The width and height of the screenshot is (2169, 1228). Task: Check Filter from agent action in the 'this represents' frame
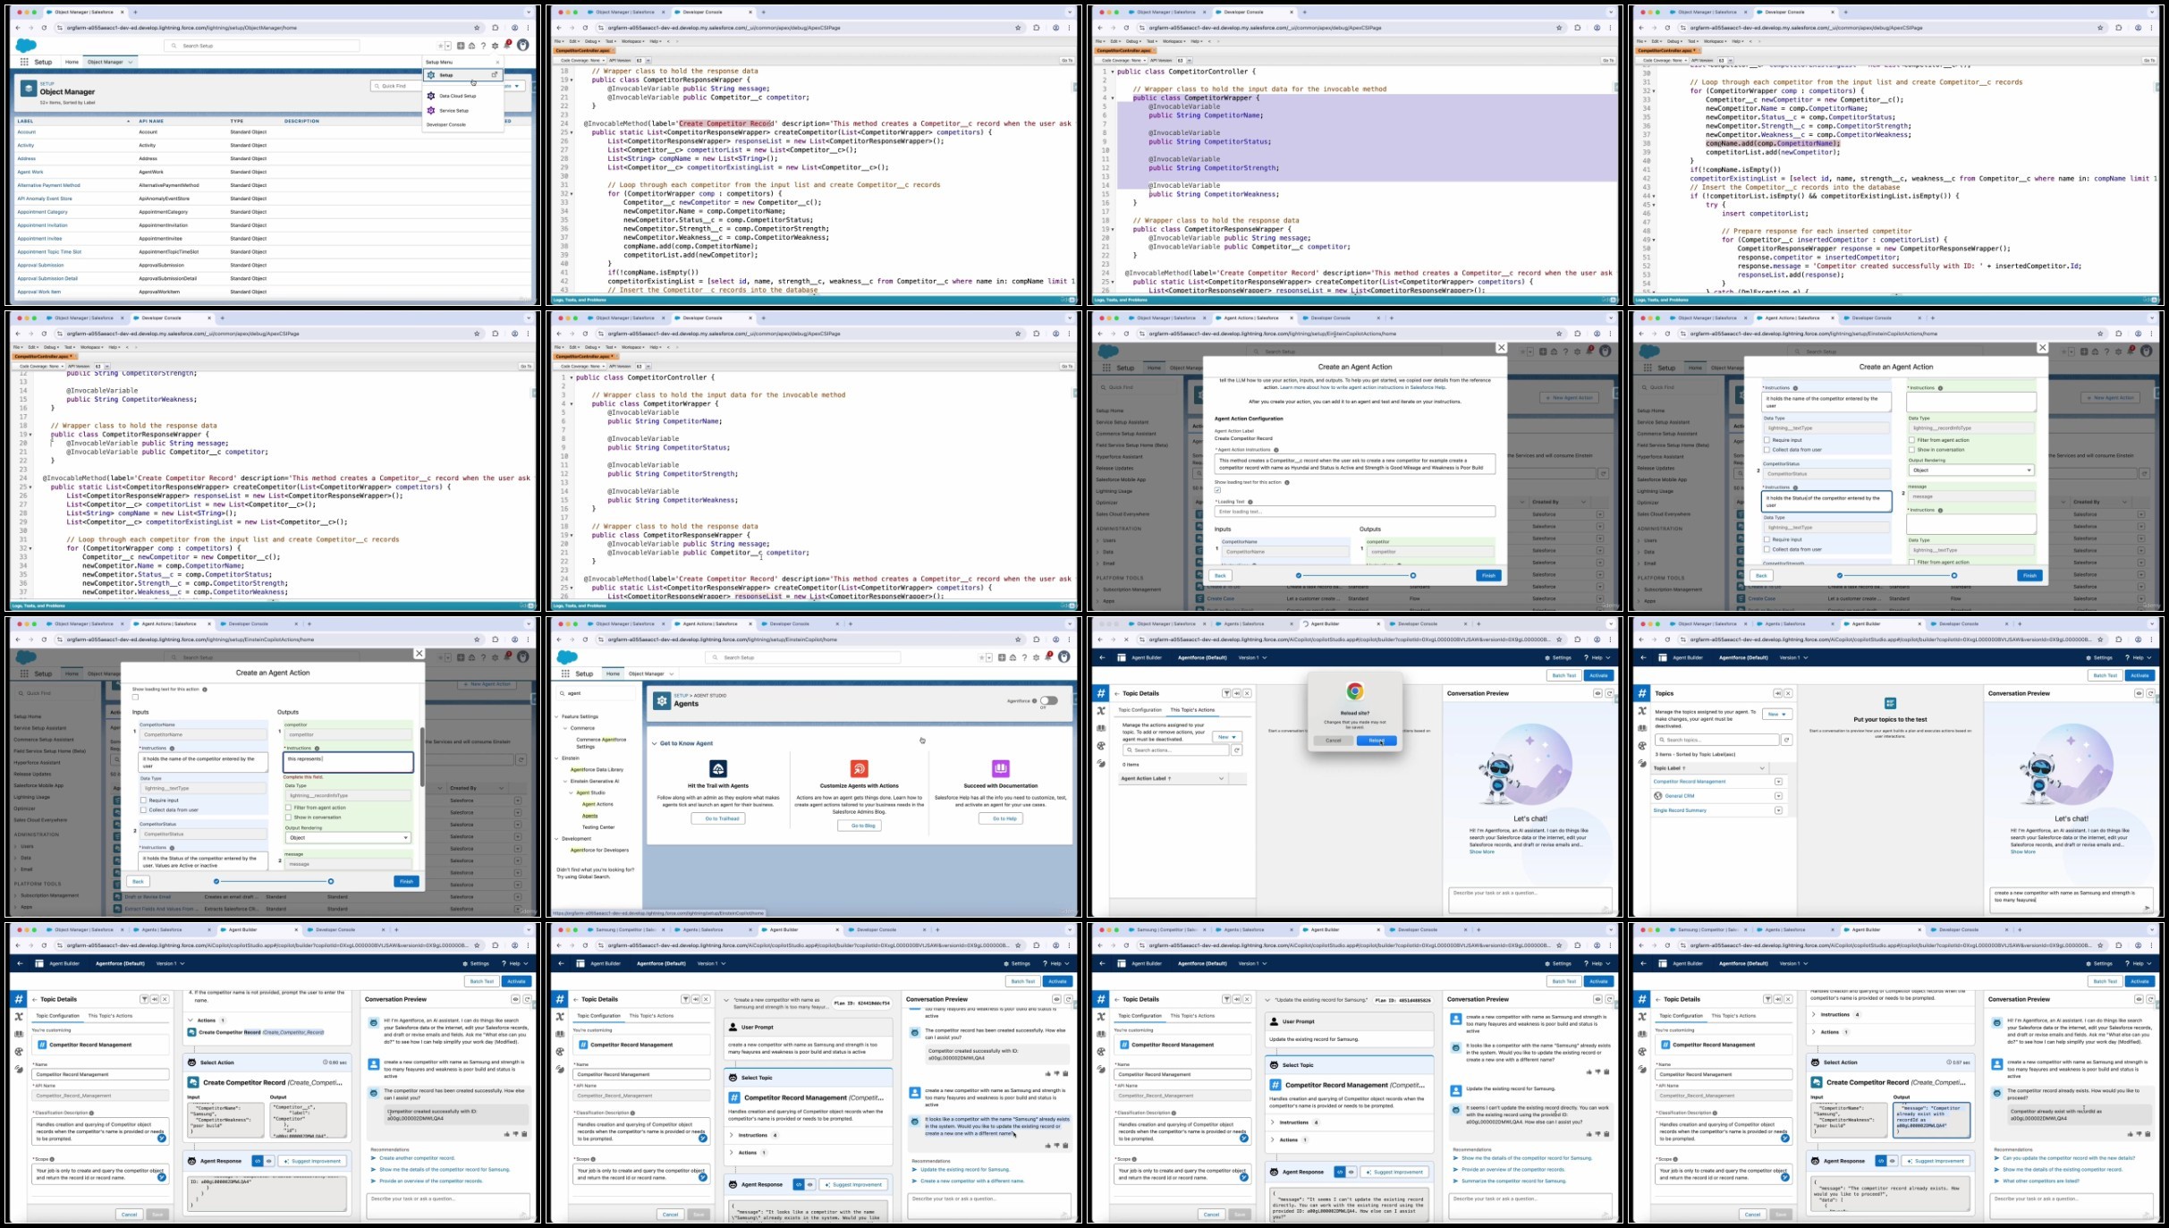point(288,808)
